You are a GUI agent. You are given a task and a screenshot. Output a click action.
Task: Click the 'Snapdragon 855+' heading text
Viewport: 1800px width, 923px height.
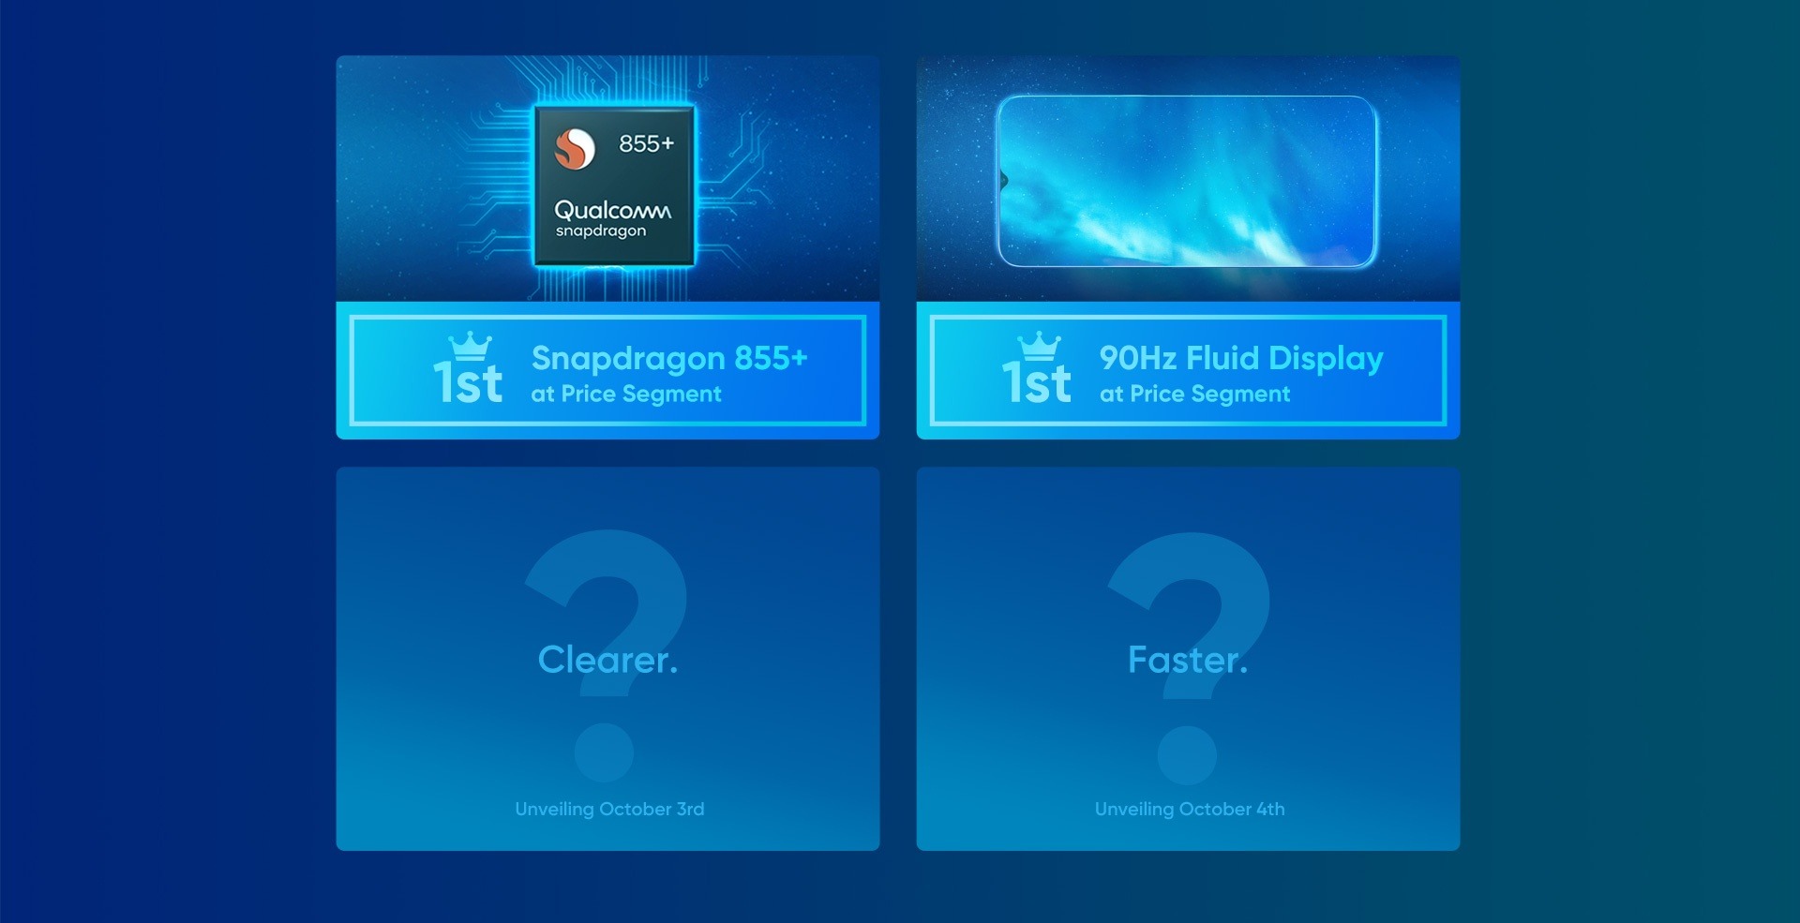(669, 358)
